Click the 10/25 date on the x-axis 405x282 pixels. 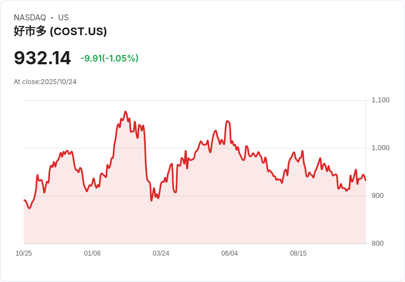(24, 253)
